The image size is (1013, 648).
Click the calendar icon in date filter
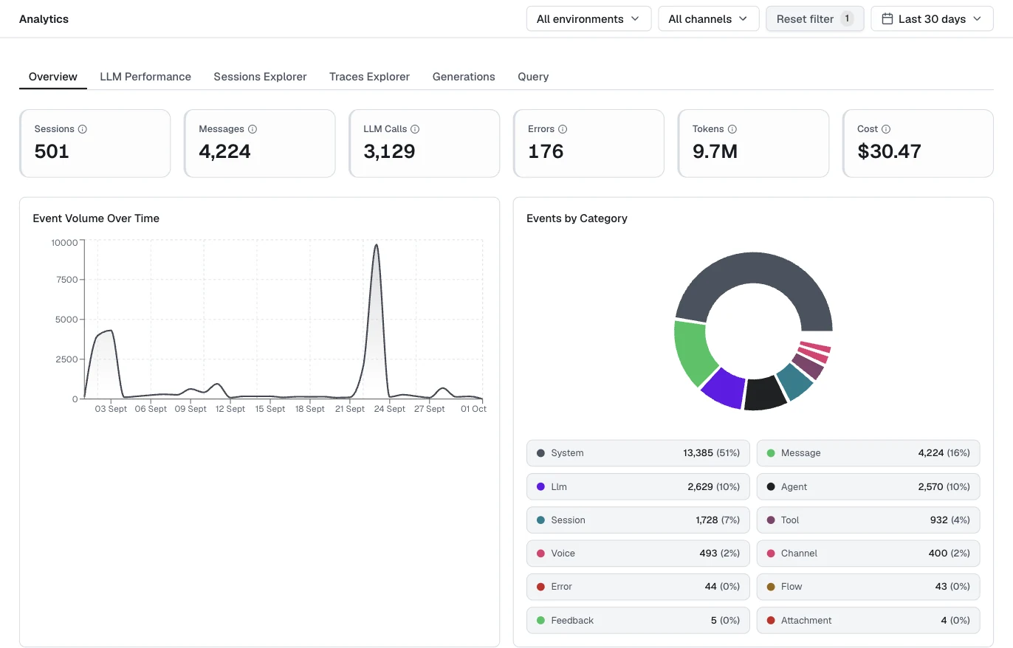pyautogui.click(x=888, y=18)
